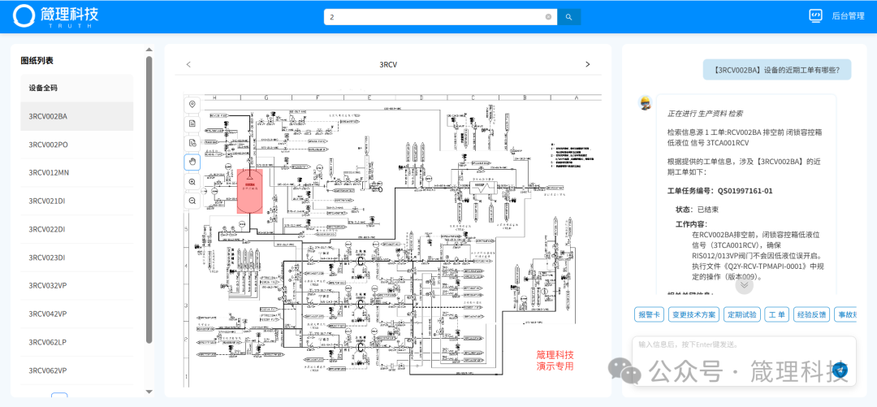The height and width of the screenshot is (407, 877).
Task: Click the 报警卡 quick tag
Action: pyautogui.click(x=650, y=314)
